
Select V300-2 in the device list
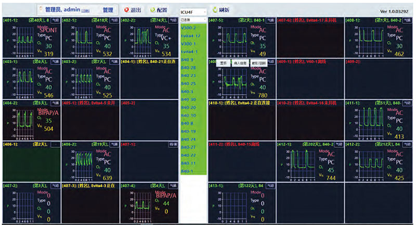pyautogui.click(x=188, y=28)
